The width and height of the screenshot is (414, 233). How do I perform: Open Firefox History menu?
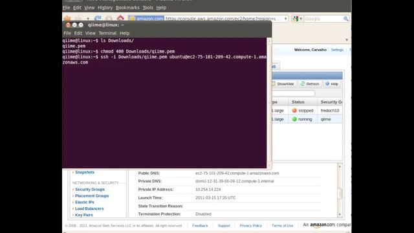click(105, 8)
